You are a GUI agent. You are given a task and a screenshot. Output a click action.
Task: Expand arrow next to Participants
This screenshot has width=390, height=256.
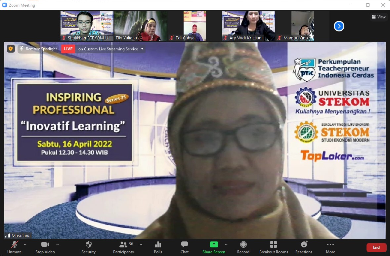coord(141,244)
